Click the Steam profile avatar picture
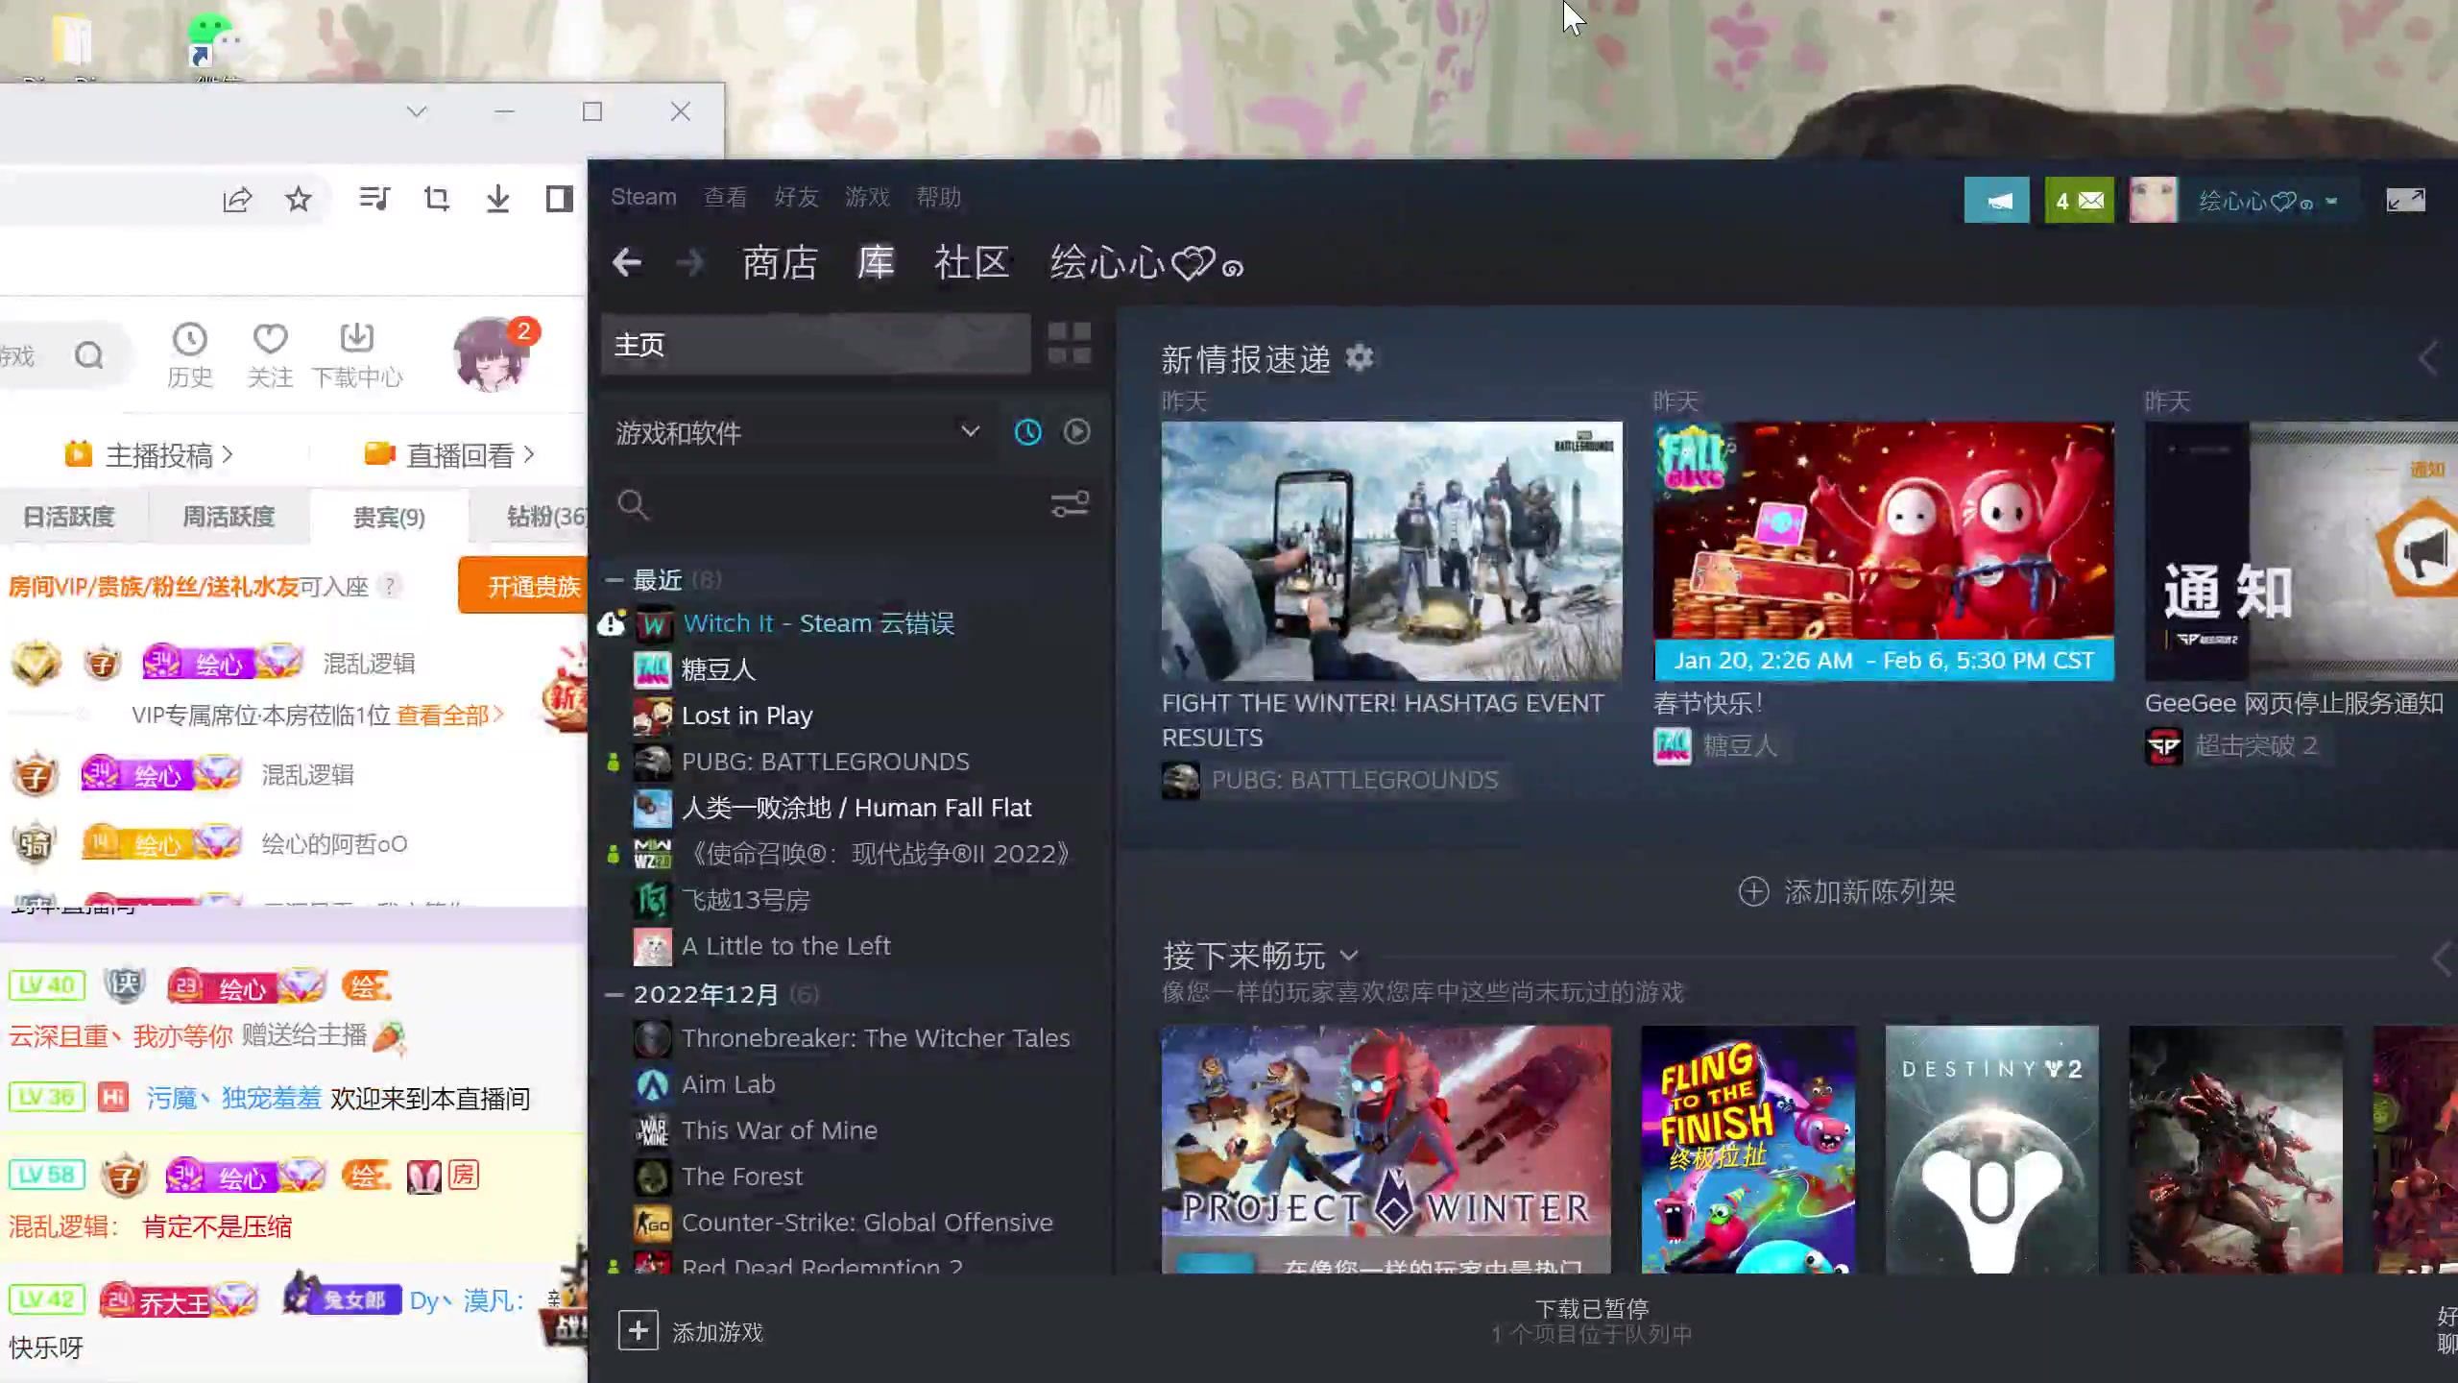Image resolution: width=2458 pixels, height=1383 pixels. [2153, 201]
